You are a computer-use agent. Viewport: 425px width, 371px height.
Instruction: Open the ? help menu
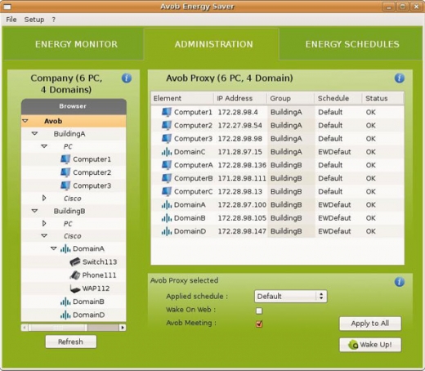coord(54,20)
